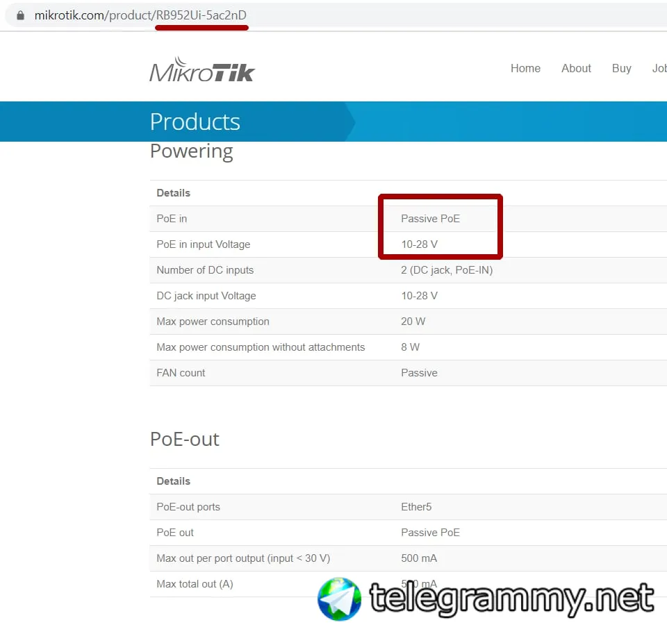The image size is (667, 641).
Task: Click the '8 W' value
Action: click(x=410, y=347)
